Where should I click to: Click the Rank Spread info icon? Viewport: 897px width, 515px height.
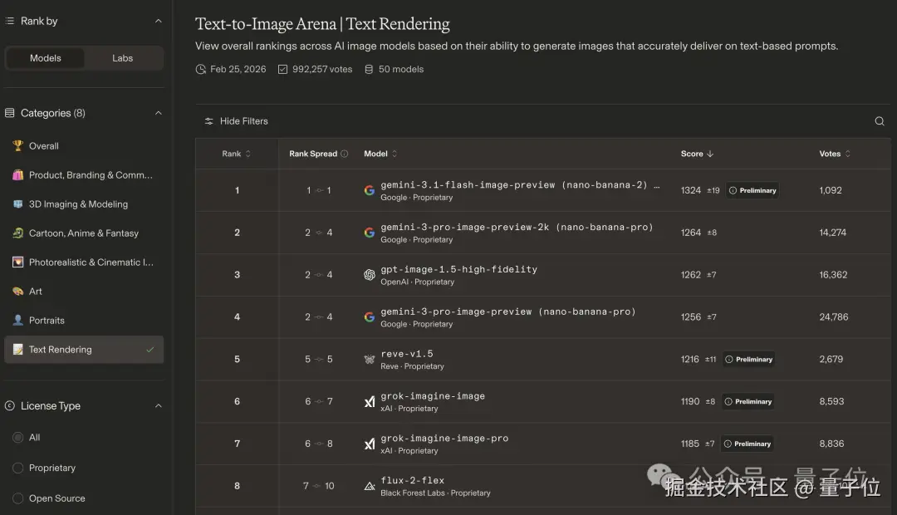(345, 154)
